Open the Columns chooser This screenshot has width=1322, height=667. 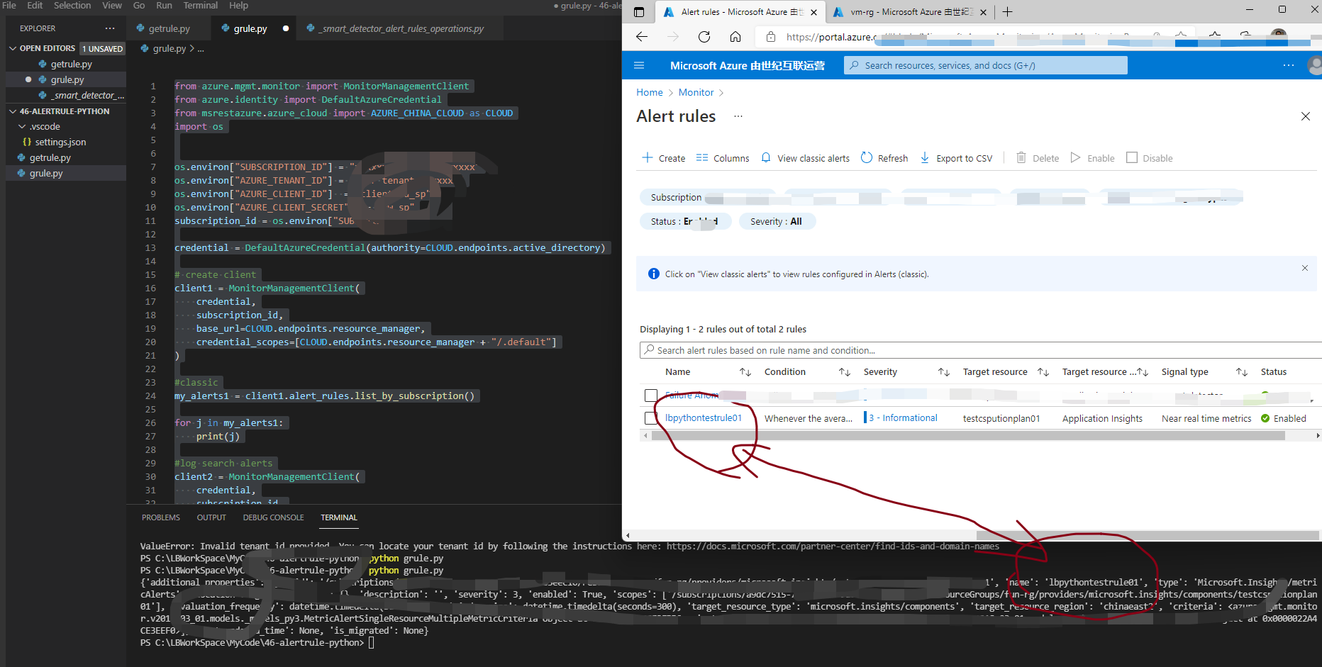(x=723, y=158)
